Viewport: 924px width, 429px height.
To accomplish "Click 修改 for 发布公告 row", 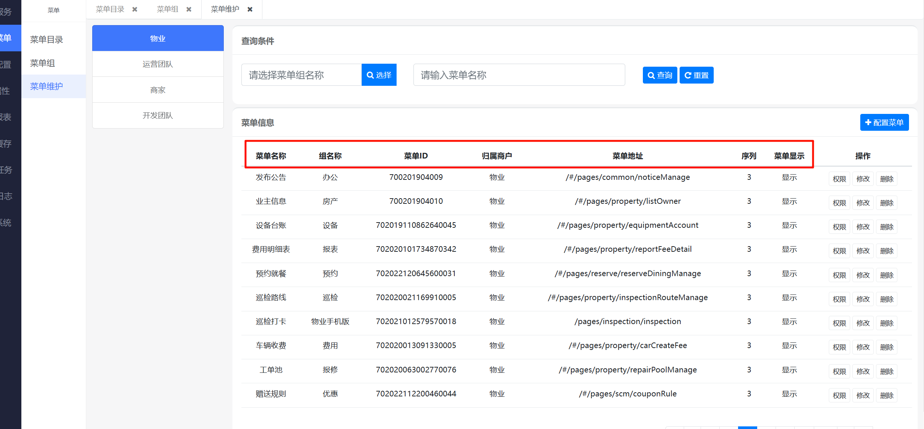I will coord(863,179).
